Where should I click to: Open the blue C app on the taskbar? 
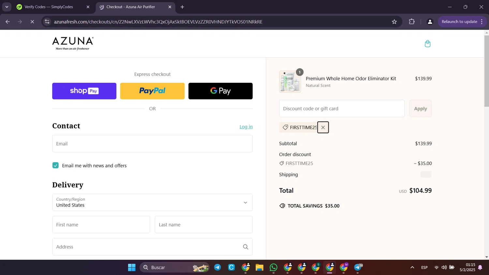pyautogui.click(x=231, y=268)
